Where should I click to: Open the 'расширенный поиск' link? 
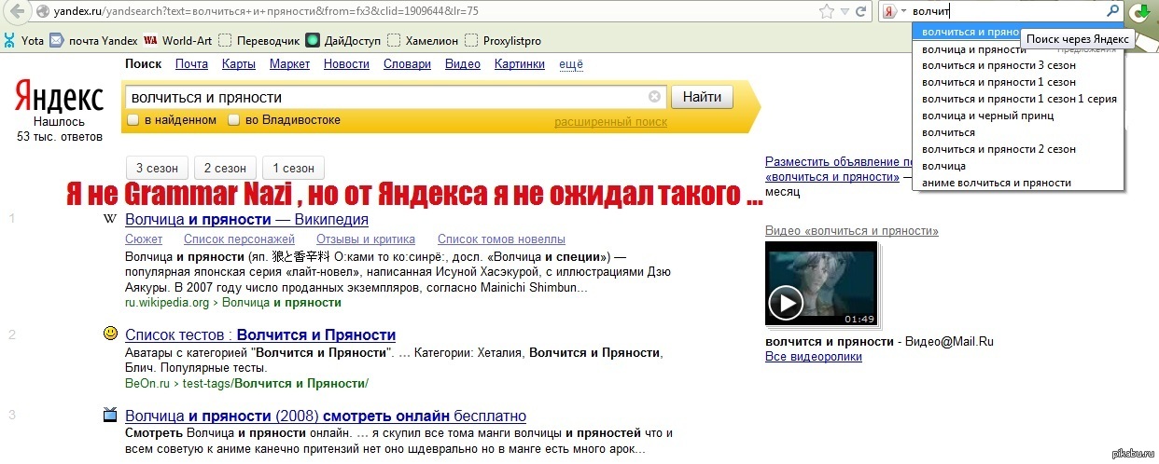pyautogui.click(x=610, y=122)
